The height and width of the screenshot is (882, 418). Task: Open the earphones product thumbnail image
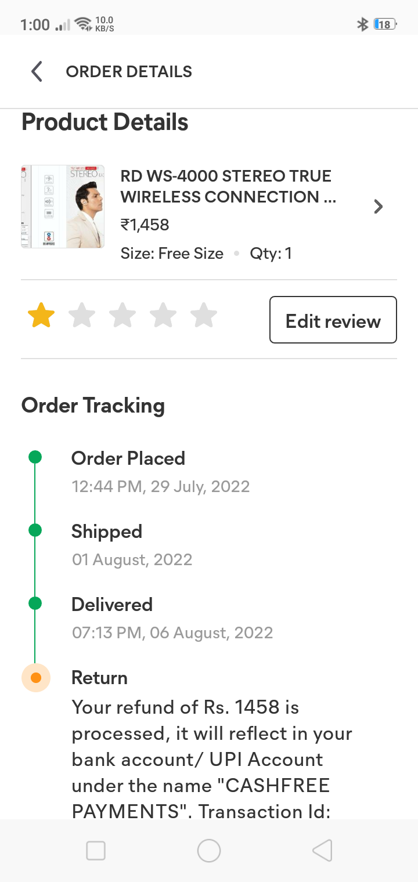(x=63, y=207)
